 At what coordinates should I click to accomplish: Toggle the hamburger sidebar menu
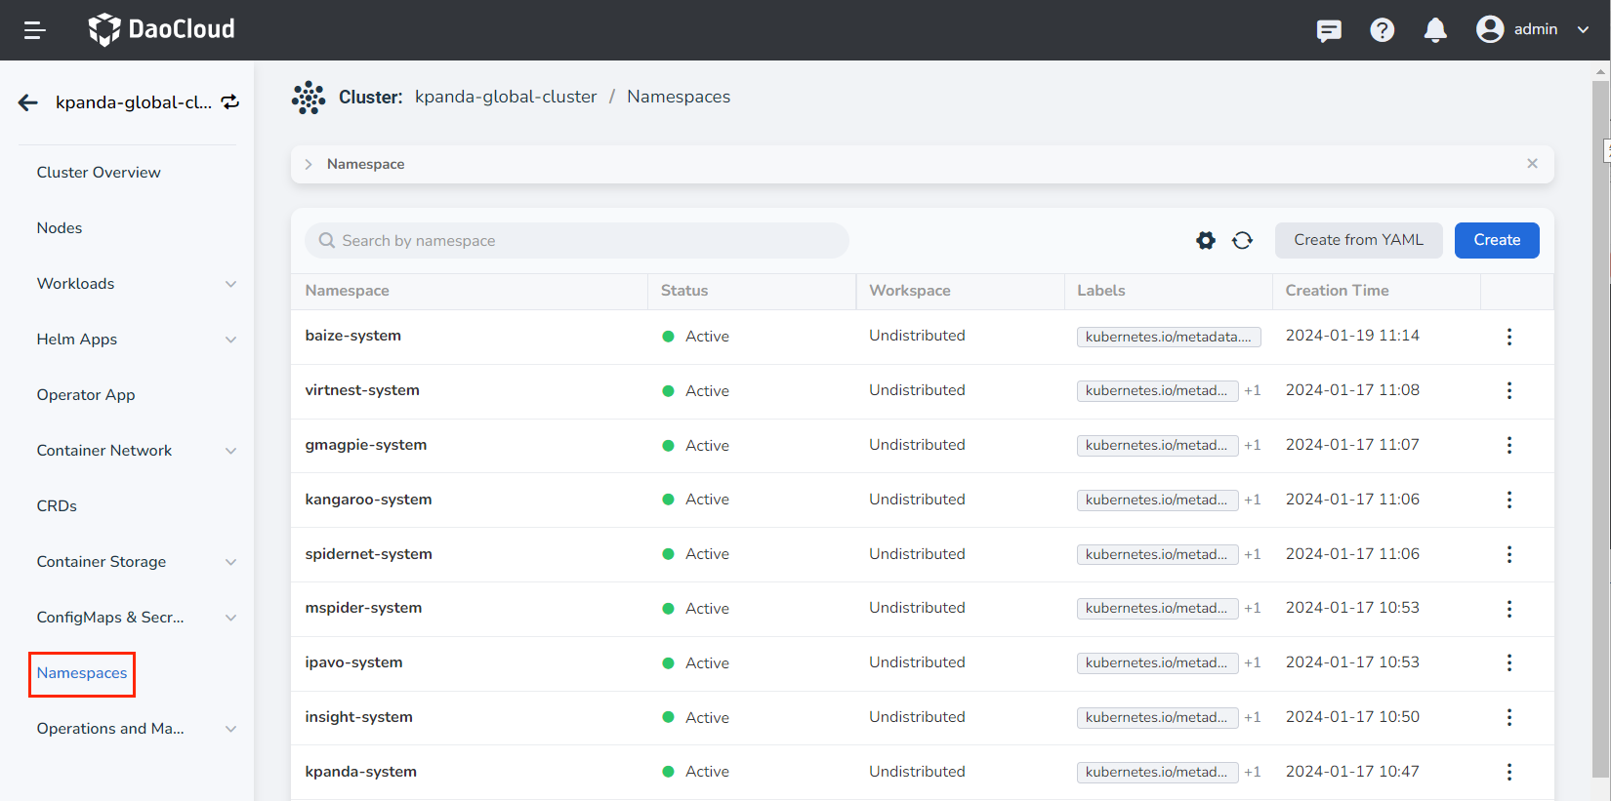pos(35,30)
